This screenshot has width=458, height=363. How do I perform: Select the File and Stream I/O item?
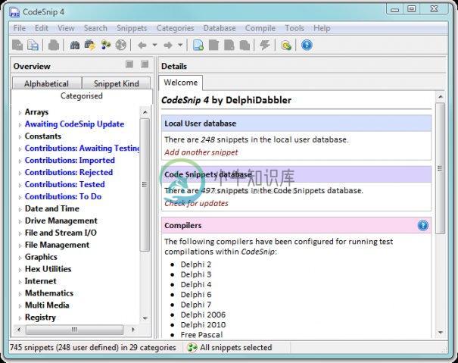[x=61, y=233]
